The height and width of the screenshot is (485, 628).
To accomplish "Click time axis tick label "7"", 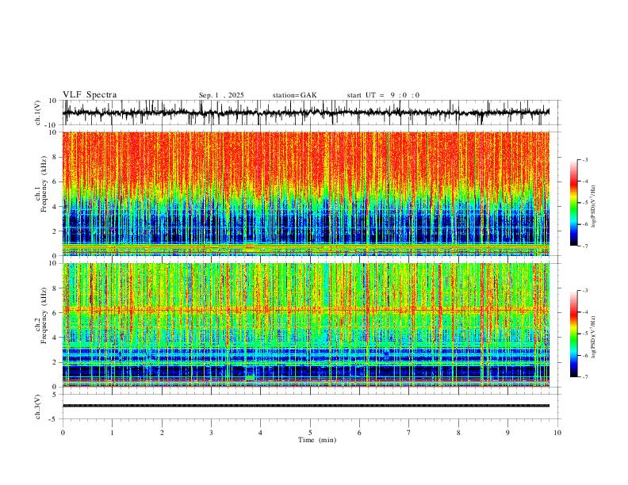I will pyautogui.click(x=409, y=433).
